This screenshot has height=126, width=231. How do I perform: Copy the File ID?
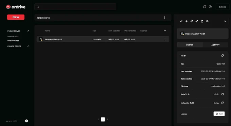223,56
